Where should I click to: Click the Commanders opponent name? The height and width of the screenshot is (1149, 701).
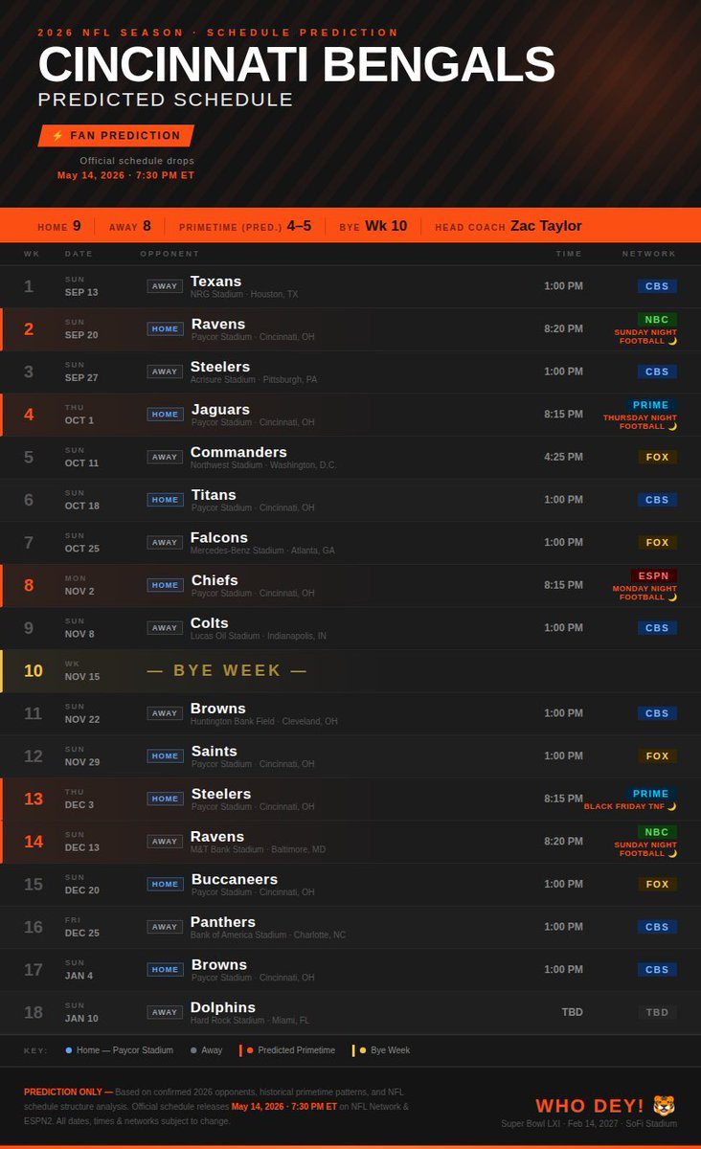click(238, 452)
